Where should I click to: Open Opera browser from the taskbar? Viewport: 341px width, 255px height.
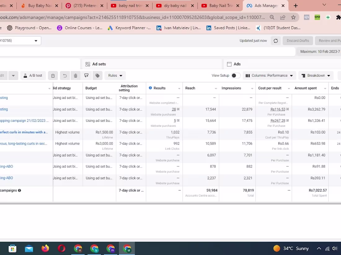tap(62, 249)
